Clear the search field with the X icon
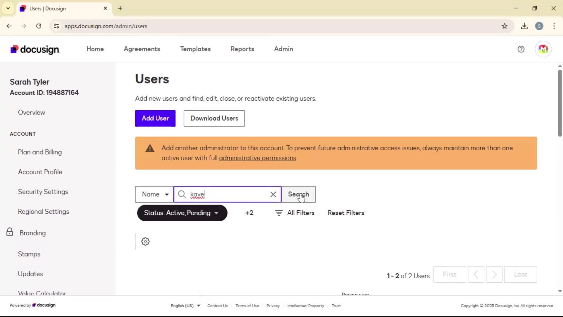 (x=273, y=194)
